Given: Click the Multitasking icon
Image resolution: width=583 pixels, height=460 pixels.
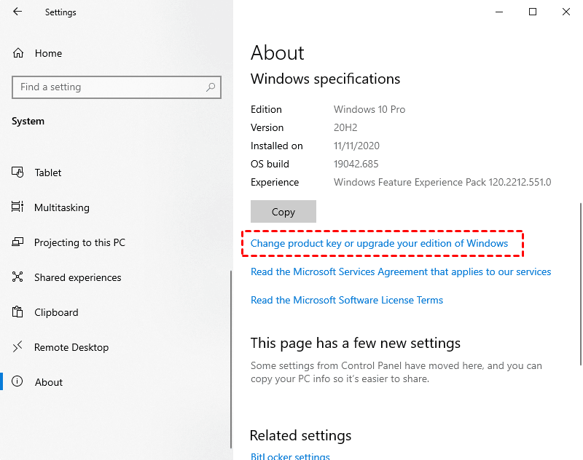Looking at the screenshot, I should [17, 207].
